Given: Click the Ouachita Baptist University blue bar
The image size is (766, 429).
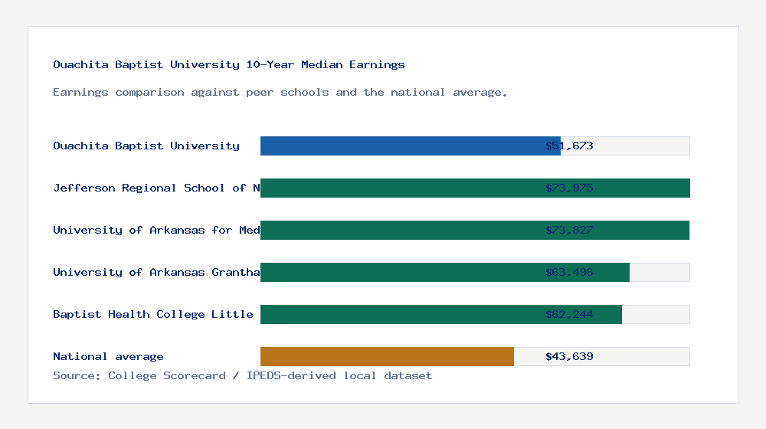Looking at the screenshot, I should pyautogui.click(x=411, y=146).
